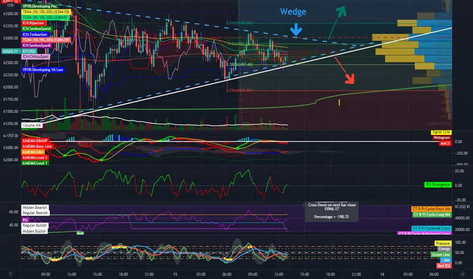Toggle the A auto-scale button

[x=462, y=274]
